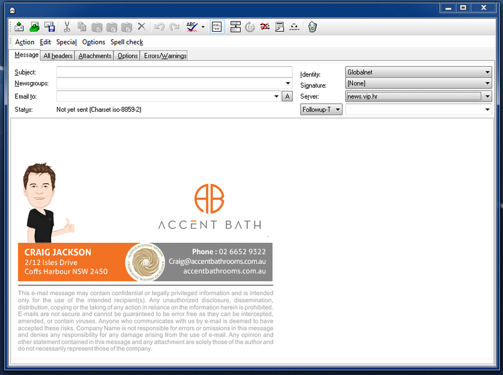The width and height of the screenshot is (503, 375).
Task: Open the Signature dropdown showing [None]
Action: (418, 83)
